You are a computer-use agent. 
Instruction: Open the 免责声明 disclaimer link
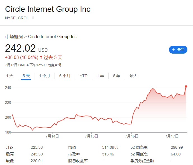click(54, 65)
